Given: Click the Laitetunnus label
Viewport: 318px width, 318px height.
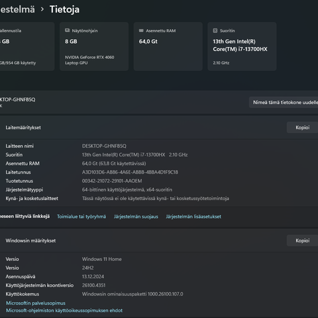Looking at the screenshot, I should coord(18,172).
